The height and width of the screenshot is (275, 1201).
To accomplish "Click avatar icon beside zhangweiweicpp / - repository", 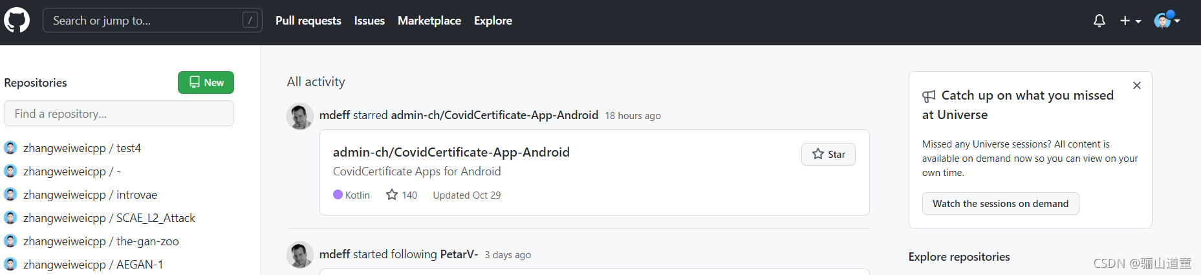I will pos(10,171).
